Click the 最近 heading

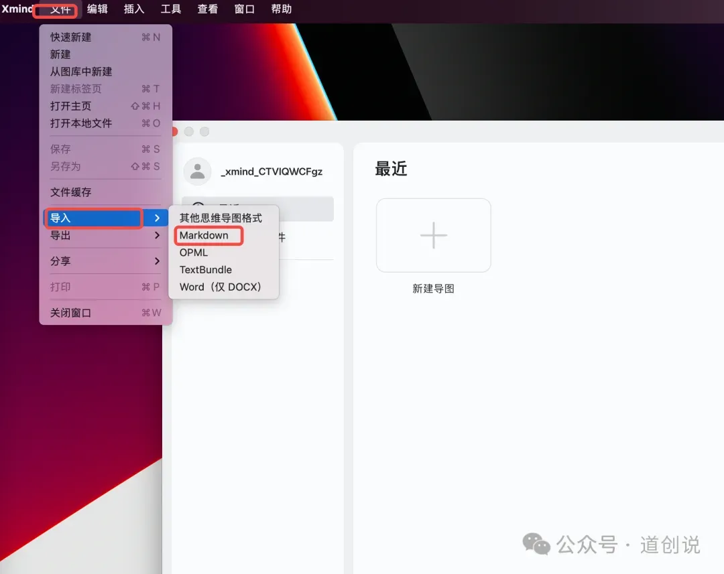(391, 169)
